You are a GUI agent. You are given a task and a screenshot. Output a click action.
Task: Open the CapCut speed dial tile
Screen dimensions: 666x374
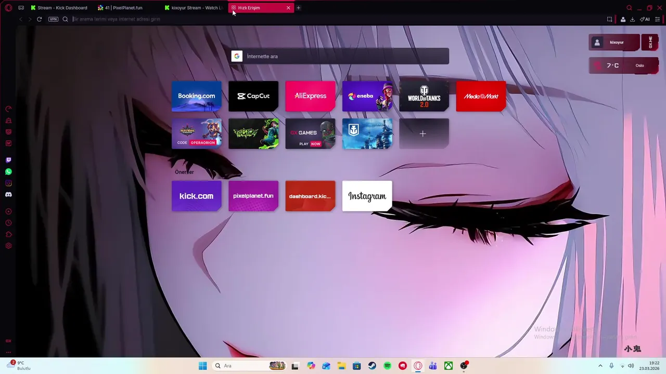[x=253, y=96]
